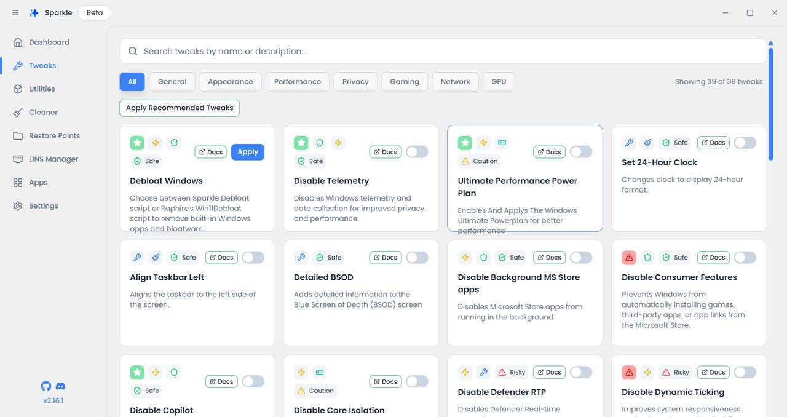Focus the search tweaks input field
Screen dimensions: 787x417
(x=443, y=52)
